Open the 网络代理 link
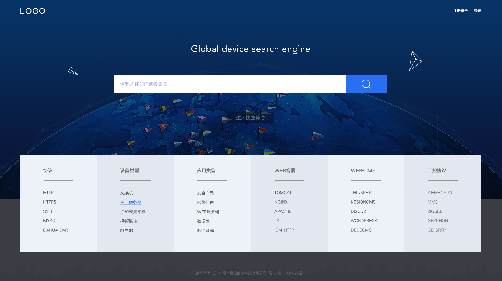Viewport: 502px width, 281px height. coord(205,202)
